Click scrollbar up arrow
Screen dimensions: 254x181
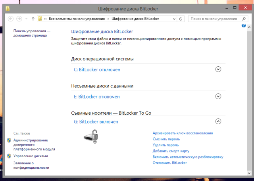[249, 27]
